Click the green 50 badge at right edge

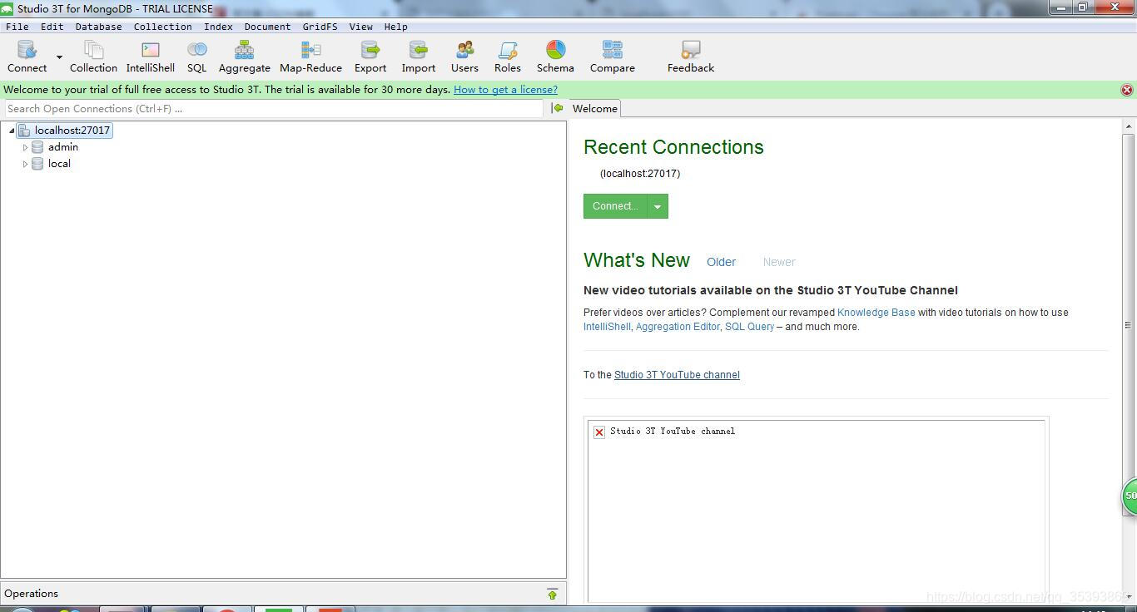1130,496
